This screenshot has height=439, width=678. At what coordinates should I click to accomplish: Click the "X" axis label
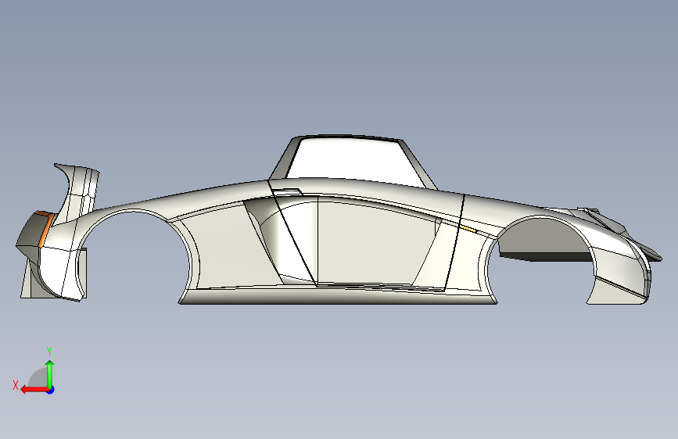click(x=16, y=385)
